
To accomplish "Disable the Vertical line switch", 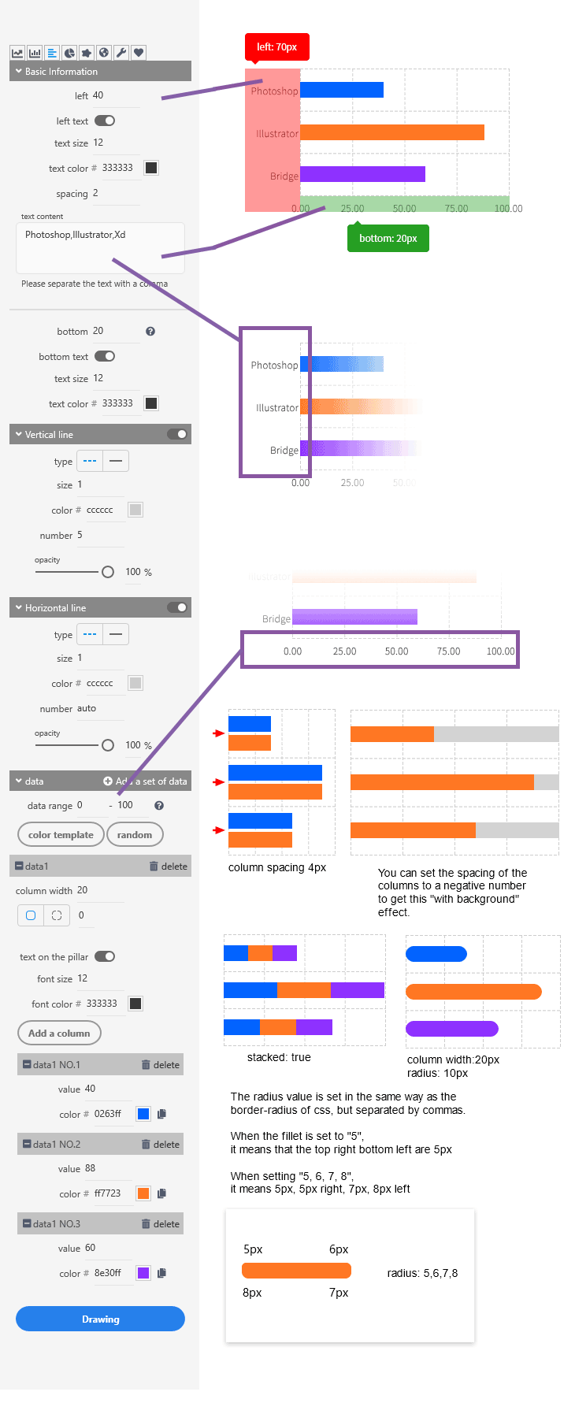I will tap(177, 434).
